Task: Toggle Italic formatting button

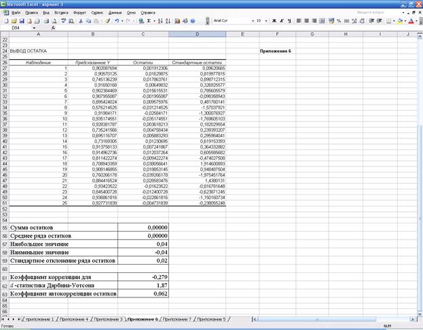Action: pyautogui.click(x=282, y=21)
